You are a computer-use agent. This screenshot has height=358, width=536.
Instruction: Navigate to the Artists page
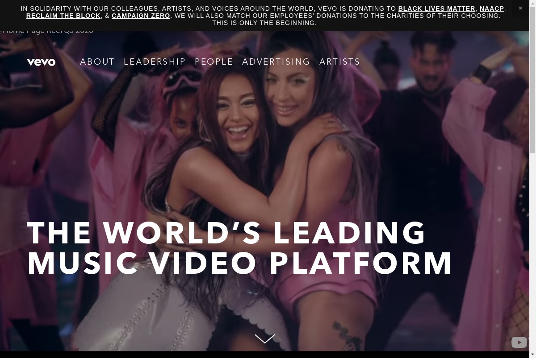(x=340, y=62)
